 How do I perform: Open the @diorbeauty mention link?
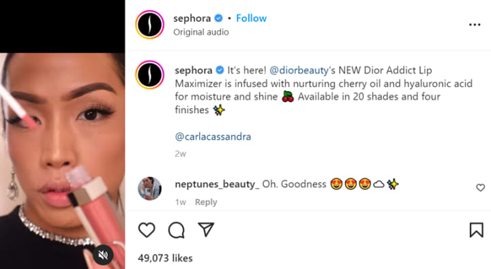coord(299,70)
